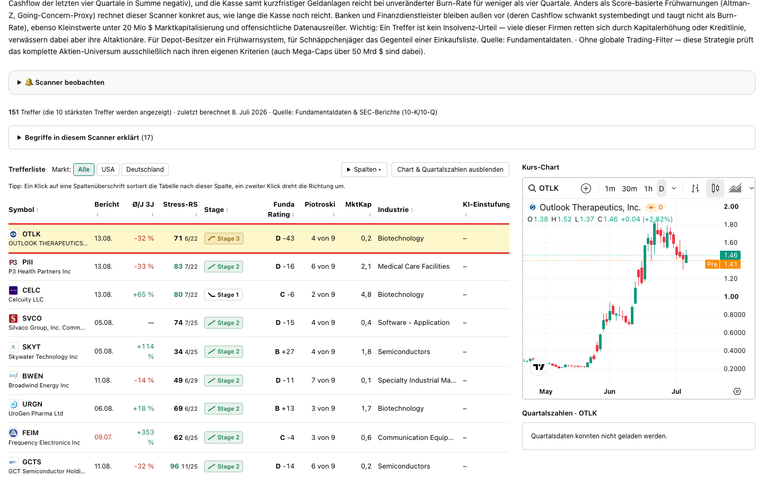Click the Outlook Therapeutics logo in chart legend

click(533, 207)
